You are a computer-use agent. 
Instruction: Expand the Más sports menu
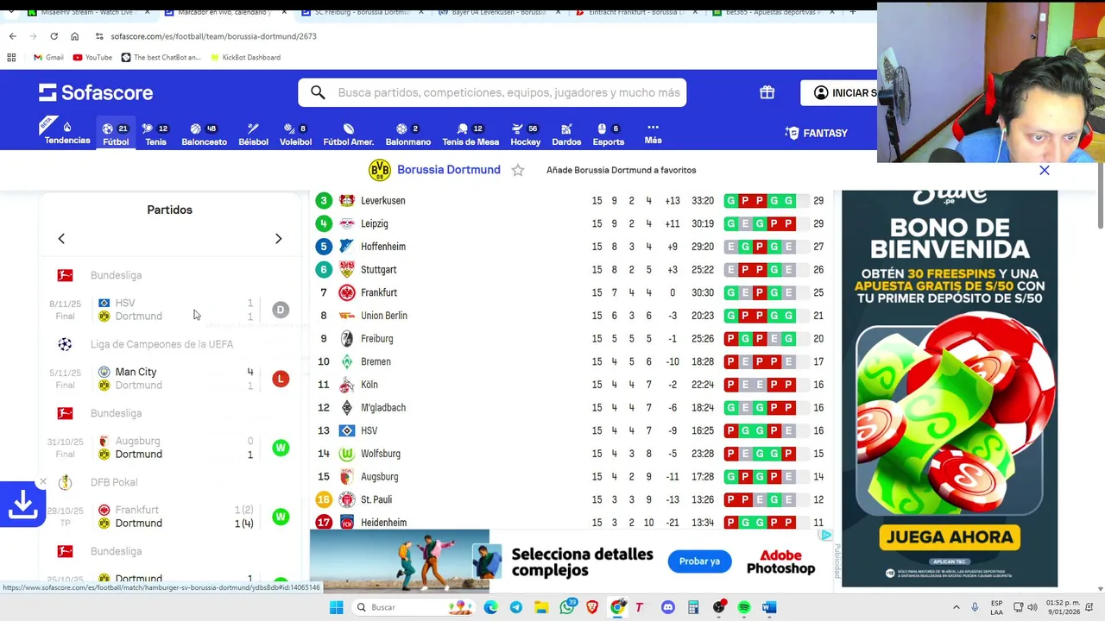[x=653, y=133]
